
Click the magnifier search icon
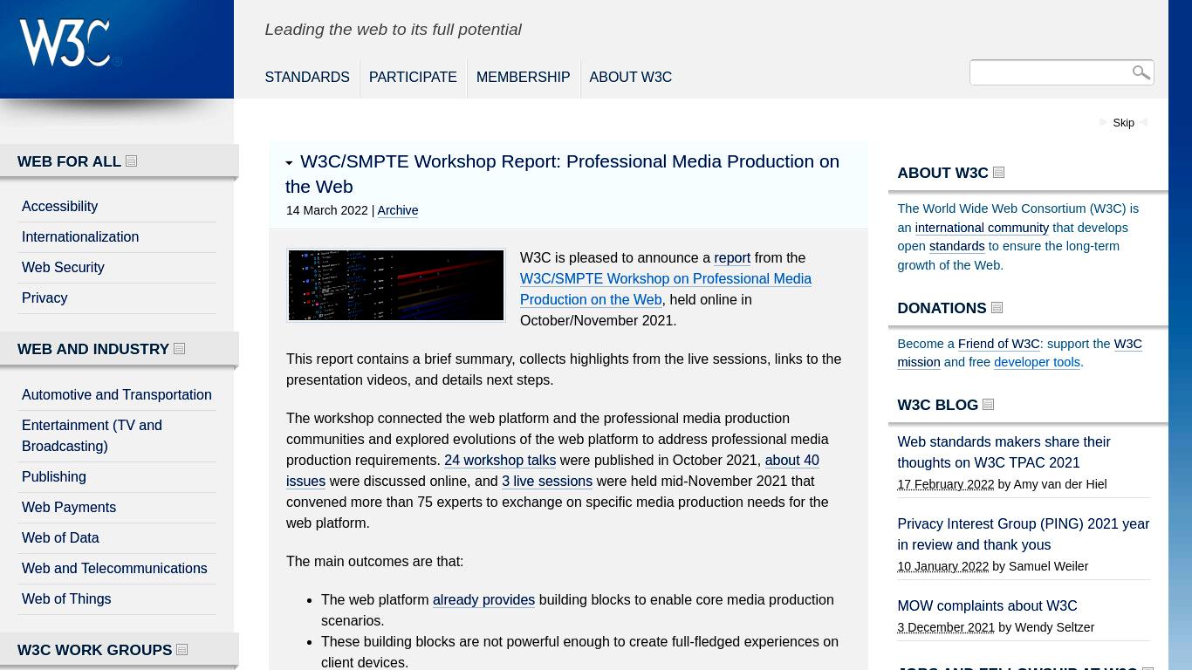click(x=1141, y=72)
